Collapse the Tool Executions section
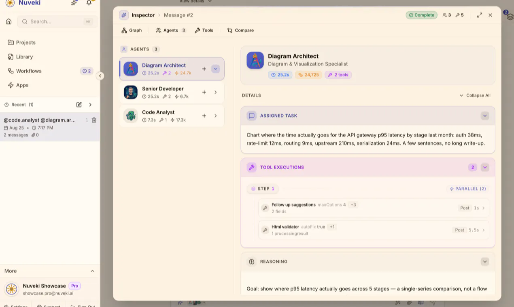The width and height of the screenshot is (514, 307). coord(485,167)
